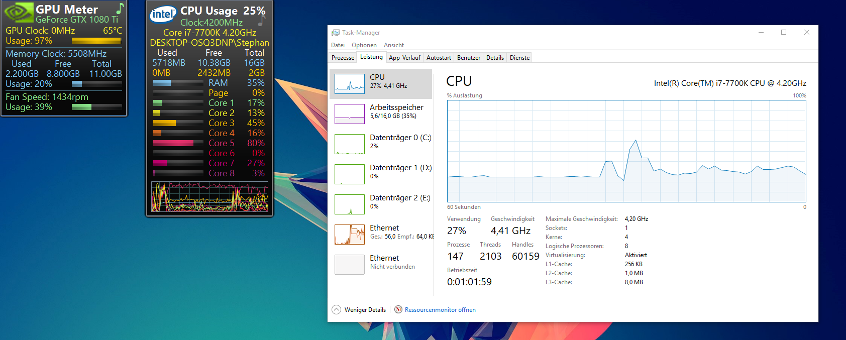Click the Task-Manager title bar icon
The image size is (846, 340).
(335, 33)
